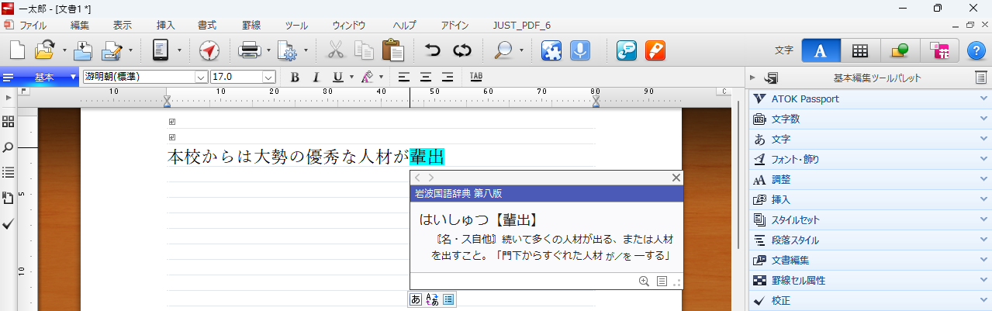The width and height of the screenshot is (992, 311).
Task: Toggle italic formatting
Action: [x=316, y=77]
